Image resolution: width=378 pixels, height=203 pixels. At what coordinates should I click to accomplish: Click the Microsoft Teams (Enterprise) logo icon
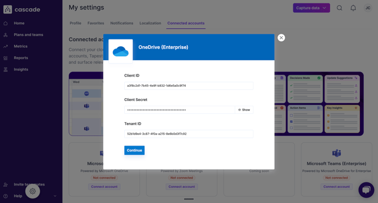point(337,153)
